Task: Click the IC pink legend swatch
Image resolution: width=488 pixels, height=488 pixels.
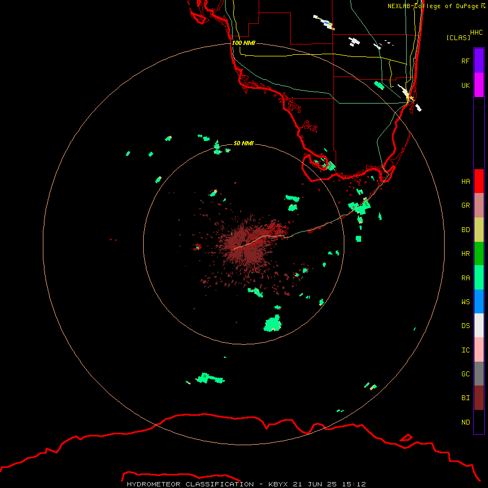Action: coord(479,350)
